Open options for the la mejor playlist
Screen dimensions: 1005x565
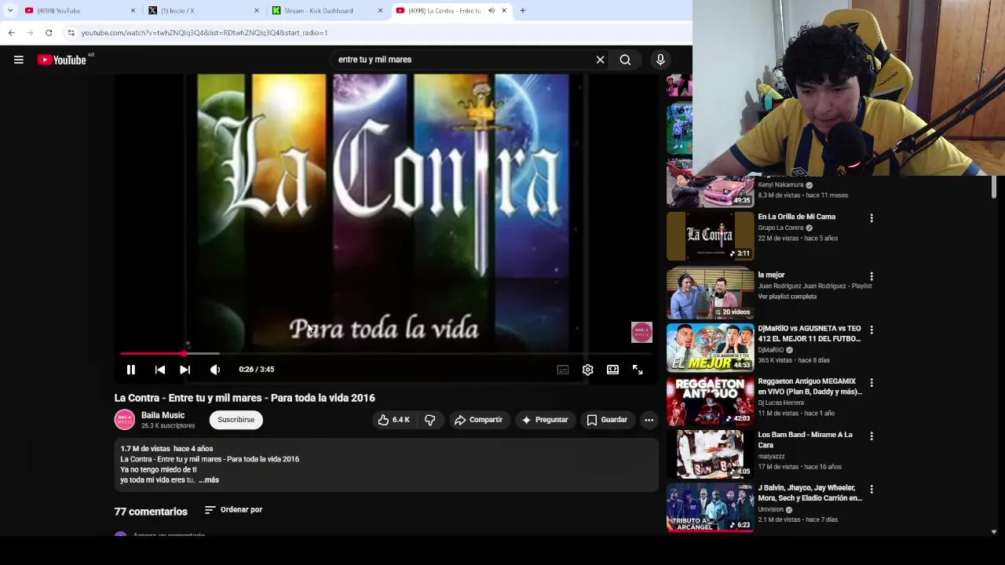871,276
